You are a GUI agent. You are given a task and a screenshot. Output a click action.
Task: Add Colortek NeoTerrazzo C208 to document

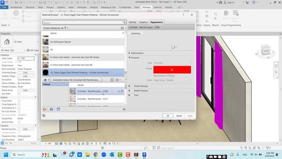(x=119, y=91)
